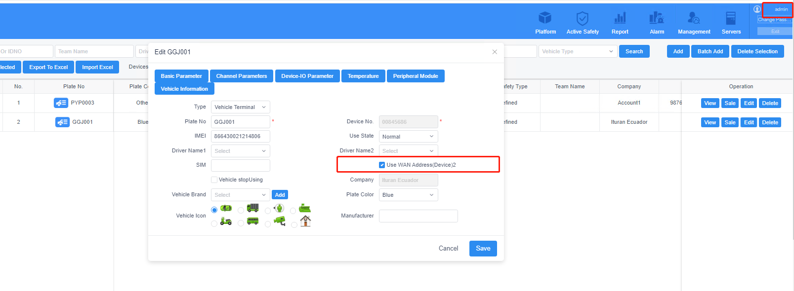Select the green car radio button
This screenshot has width=794, height=291.
pos(214,210)
